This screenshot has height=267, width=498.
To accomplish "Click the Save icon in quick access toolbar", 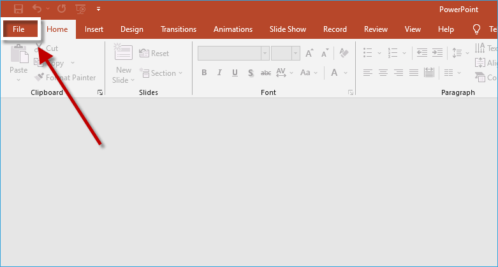I will tap(18, 9).
